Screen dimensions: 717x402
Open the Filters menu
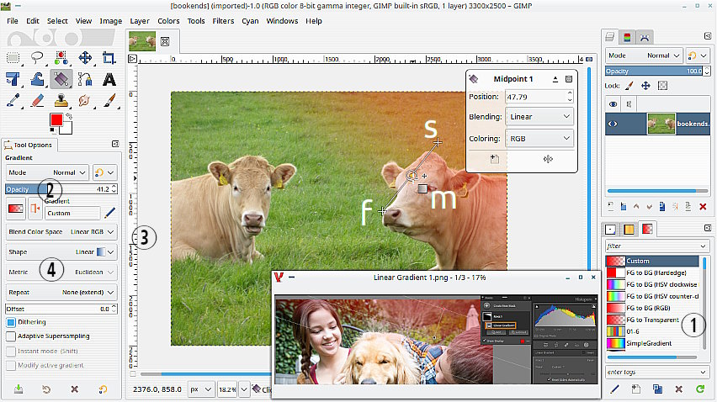tap(223, 20)
